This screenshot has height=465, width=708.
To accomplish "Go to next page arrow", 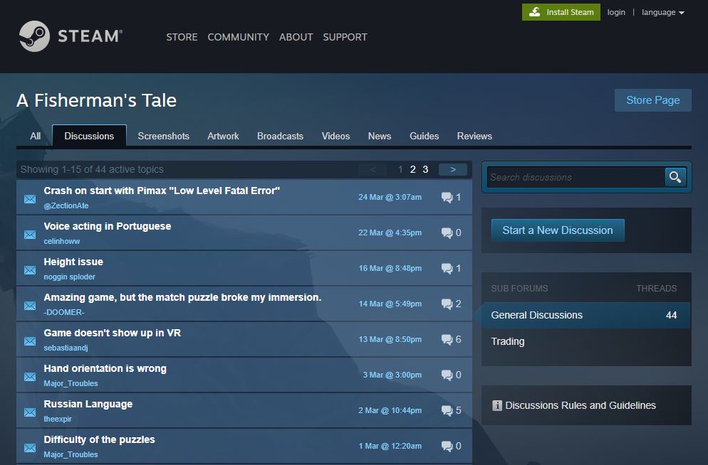I will (453, 169).
